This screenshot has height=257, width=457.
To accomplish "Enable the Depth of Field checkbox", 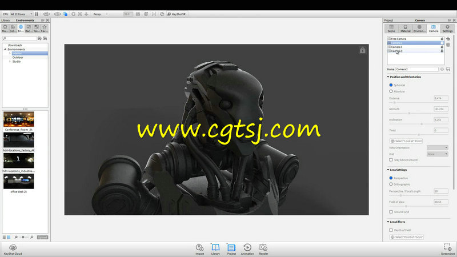I will tap(391, 230).
